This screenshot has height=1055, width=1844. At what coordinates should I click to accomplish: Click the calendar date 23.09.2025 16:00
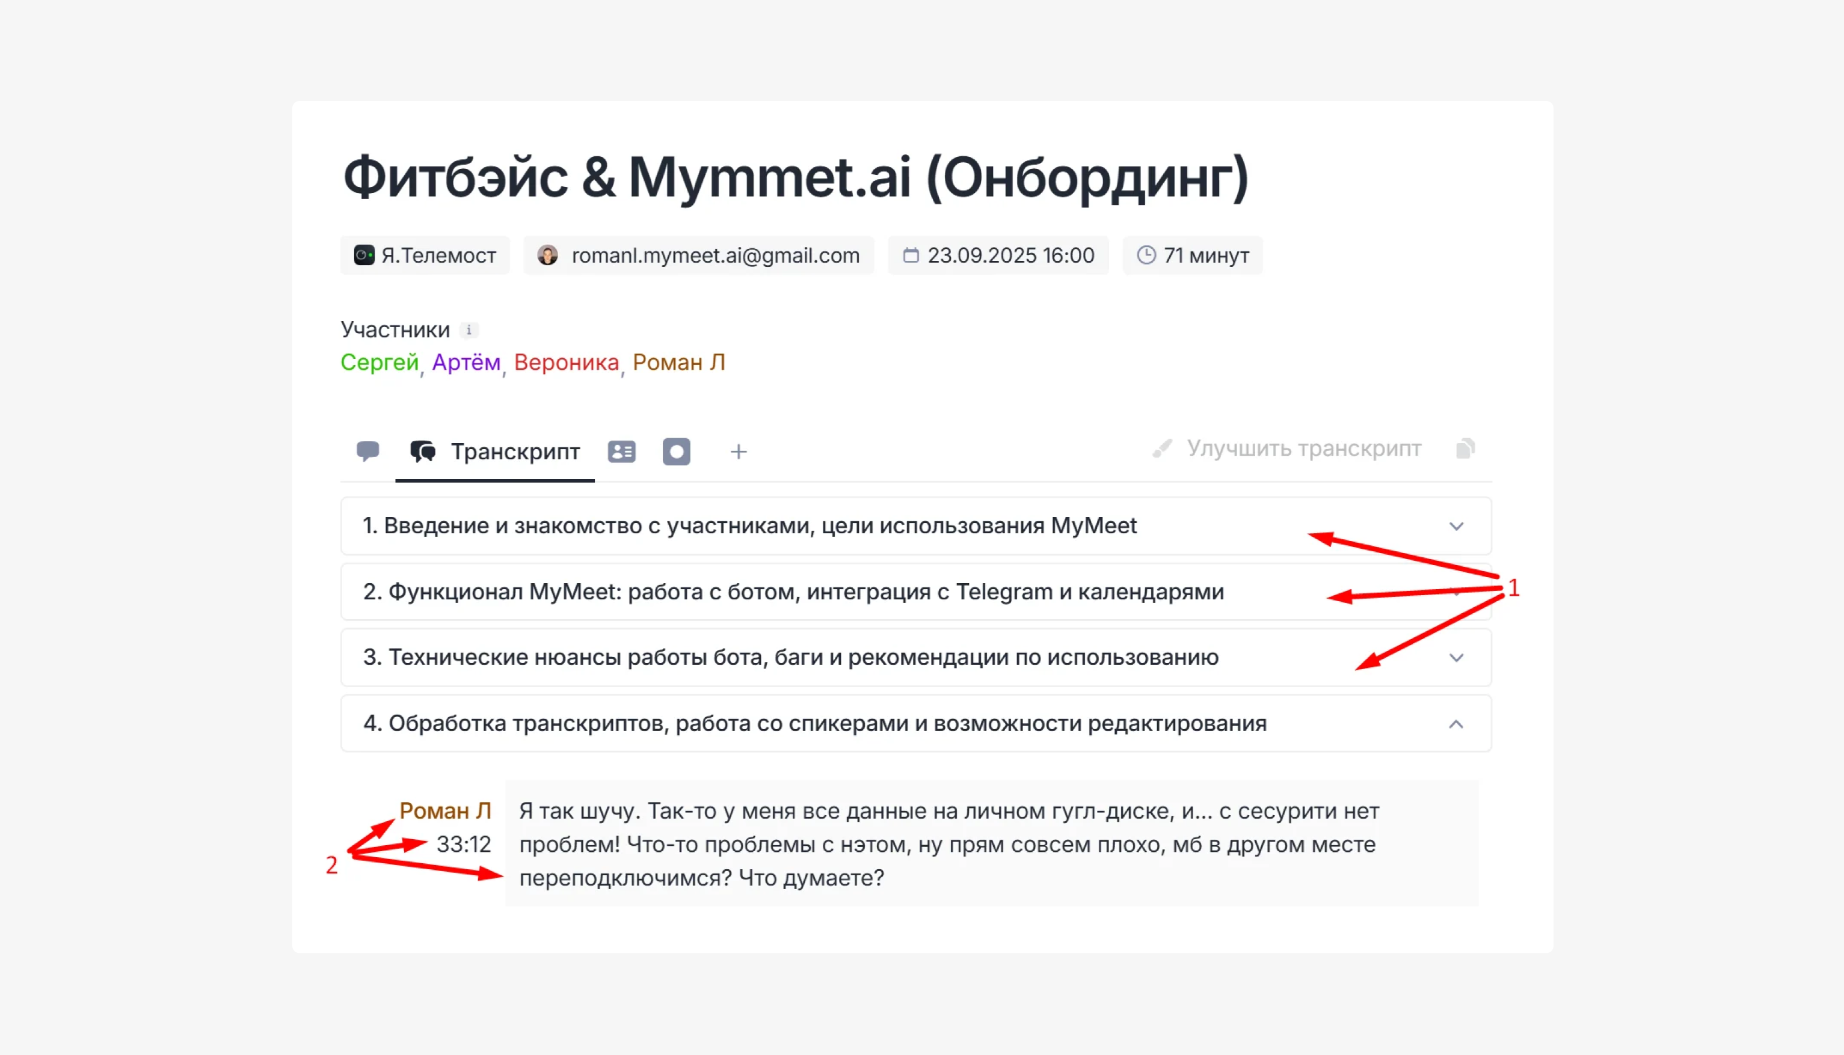coord(1010,255)
